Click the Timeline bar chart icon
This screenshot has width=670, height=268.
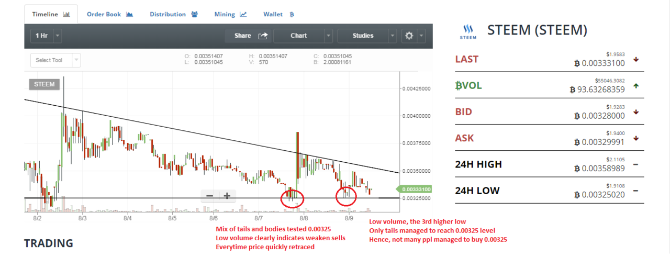[x=66, y=15]
